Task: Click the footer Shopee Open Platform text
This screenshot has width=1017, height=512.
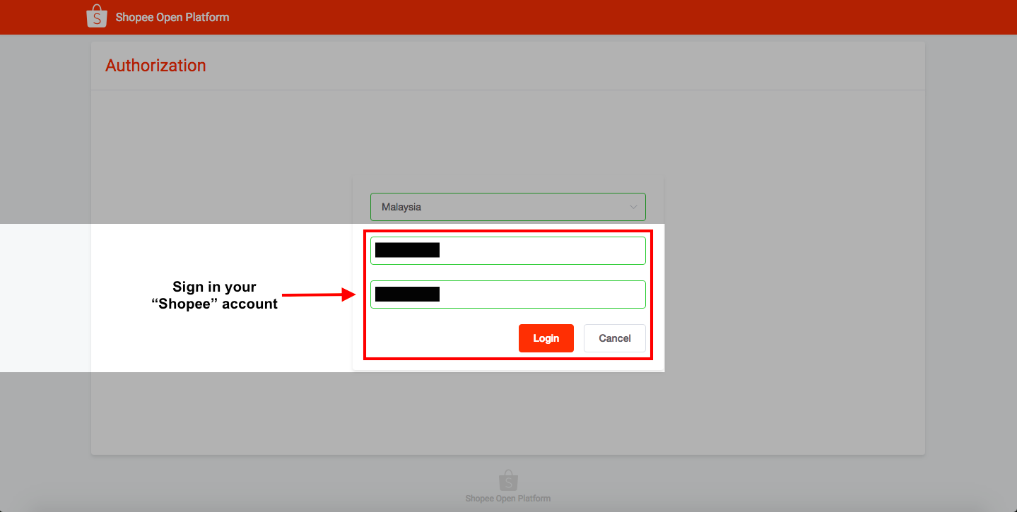Action: [x=508, y=499]
